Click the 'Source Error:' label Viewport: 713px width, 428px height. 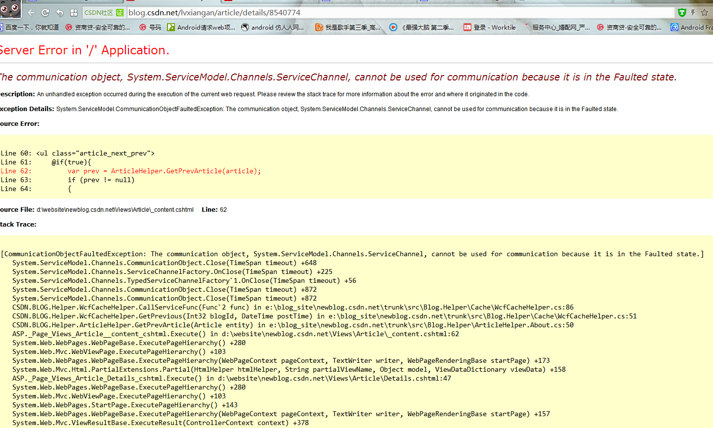[x=20, y=123]
